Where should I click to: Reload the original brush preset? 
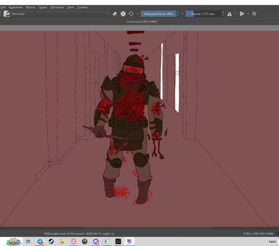click(x=131, y=14)
